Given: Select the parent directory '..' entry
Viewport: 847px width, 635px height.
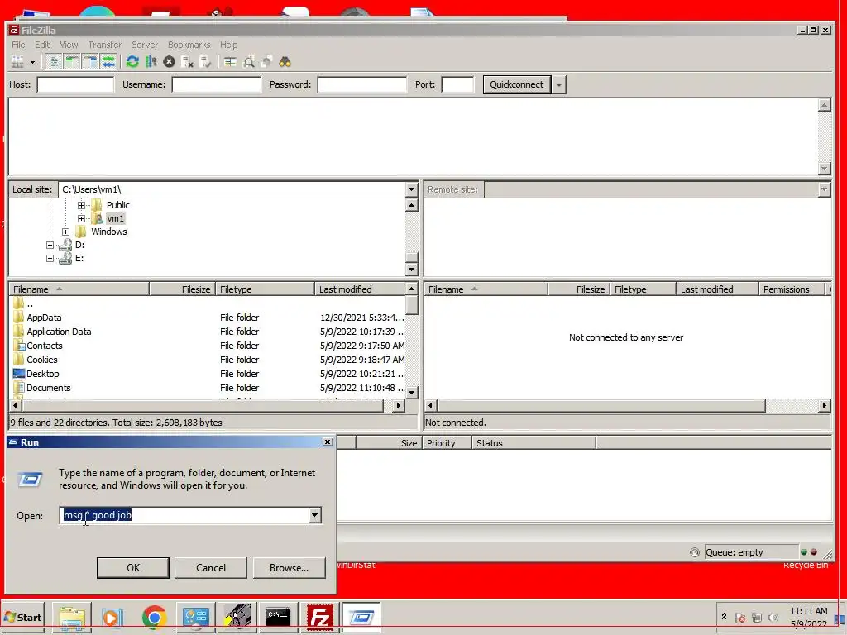Looking at the screenshot, I should pos(208,303).
